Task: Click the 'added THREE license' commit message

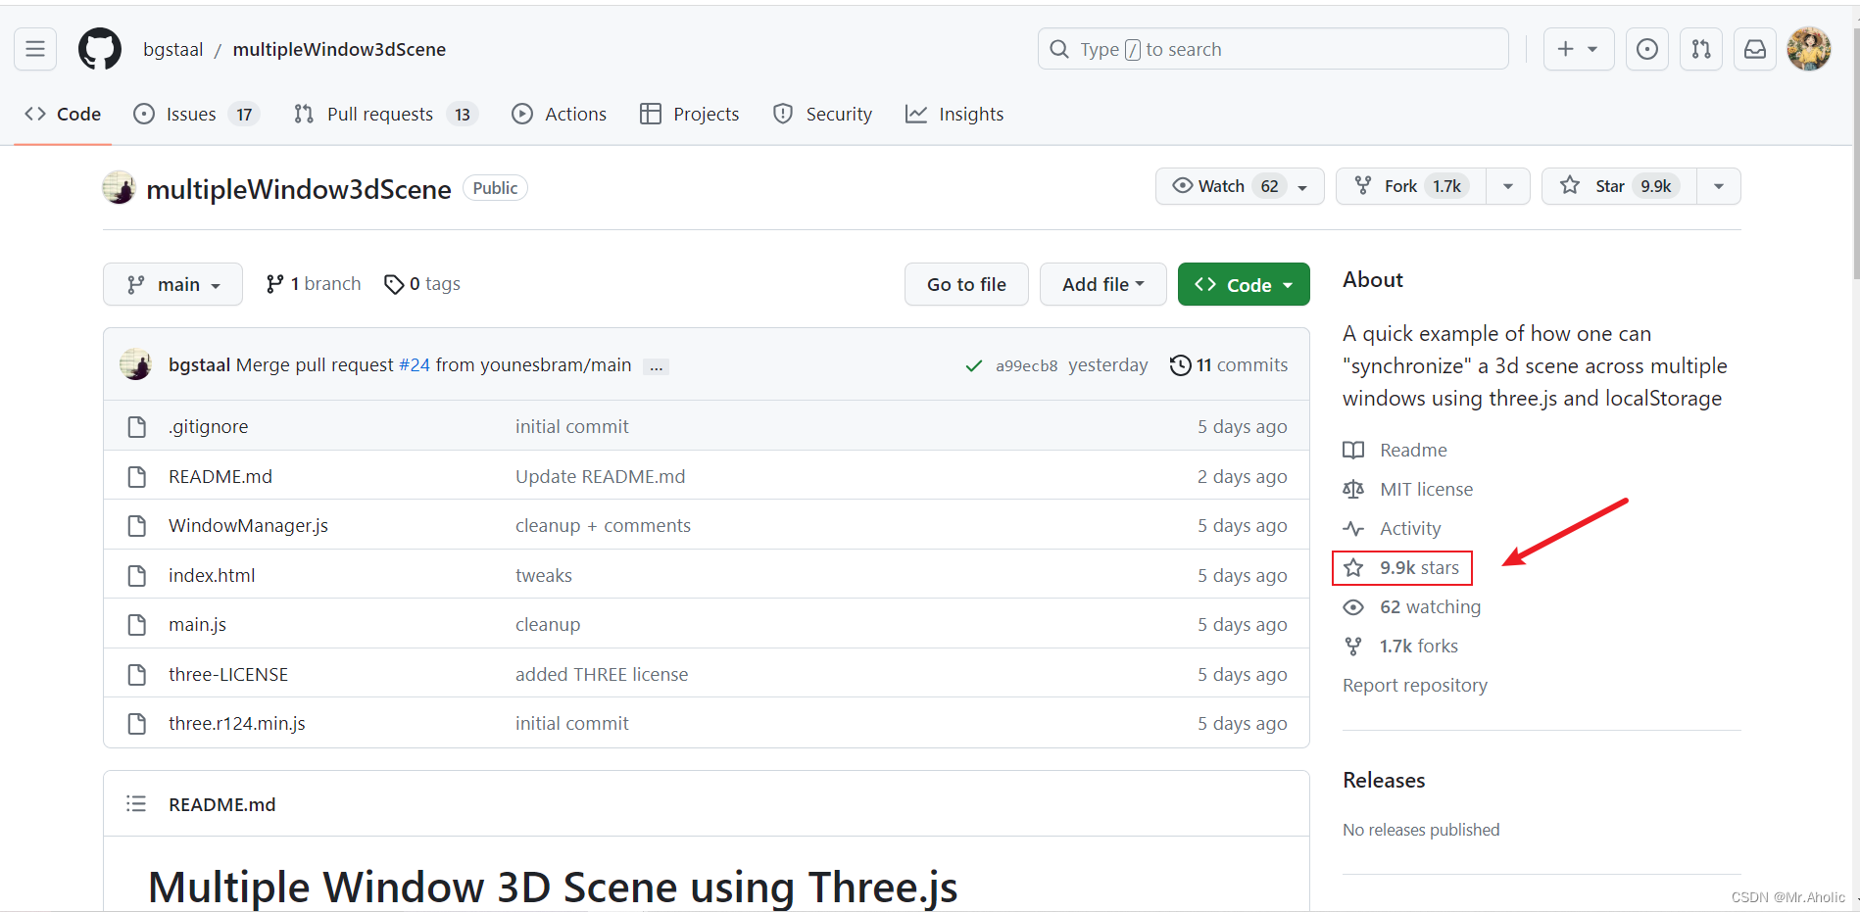Action: (x=602, y=674)
